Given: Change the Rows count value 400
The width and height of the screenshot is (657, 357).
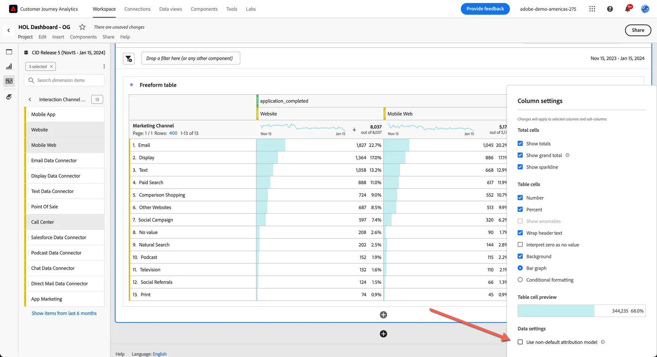Looking at the screenshot, I should [173, 133].
